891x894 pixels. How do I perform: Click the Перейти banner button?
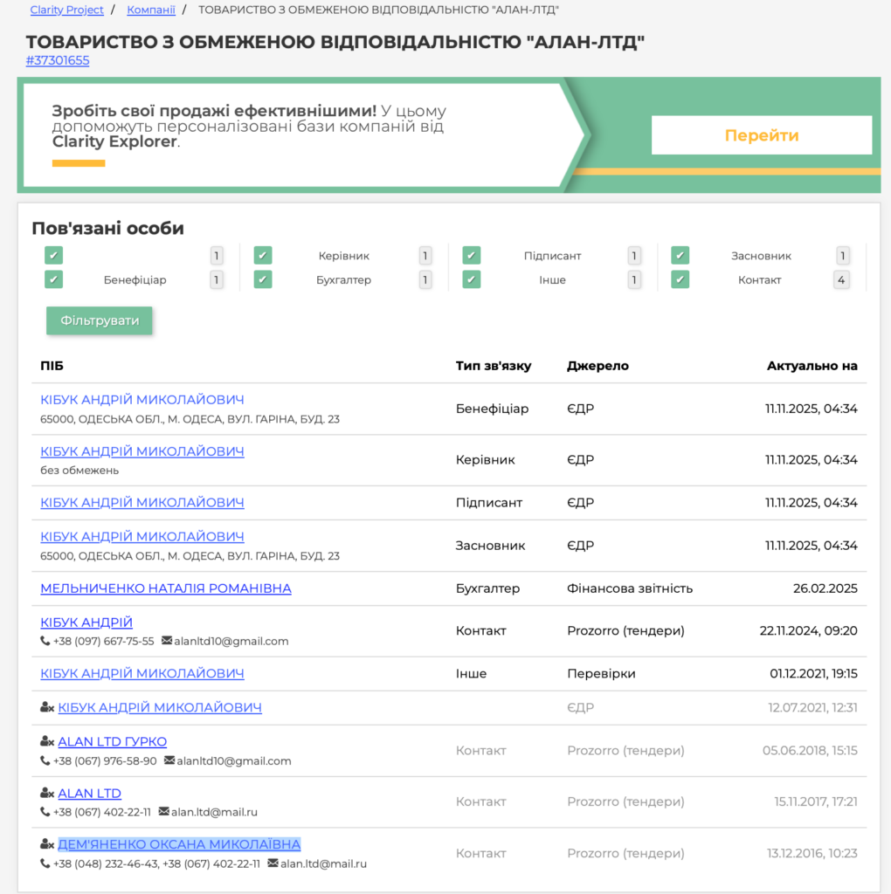[x=761, y=135]
